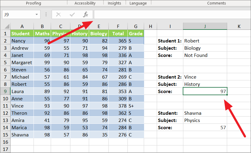Click the Grade header cell
The image size is (251, 153).
pyautogui.click(x=136, y=33)
